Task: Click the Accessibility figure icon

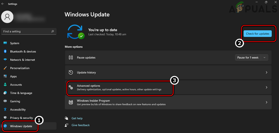Action: [x=5, y=110]
